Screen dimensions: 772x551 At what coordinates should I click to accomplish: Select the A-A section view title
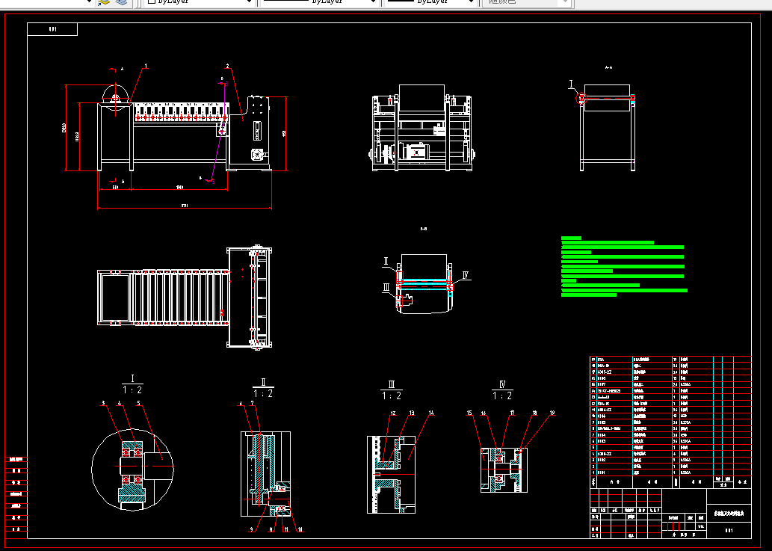[x=608, y=67]
